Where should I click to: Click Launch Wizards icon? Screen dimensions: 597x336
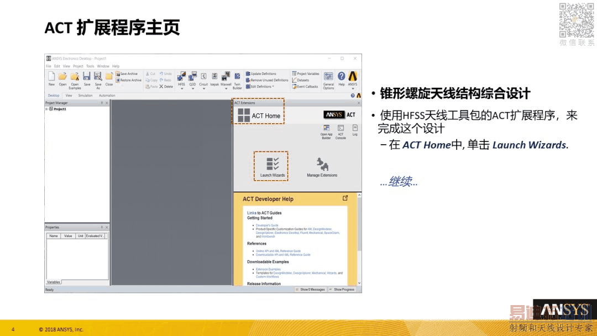coord(272,167)
